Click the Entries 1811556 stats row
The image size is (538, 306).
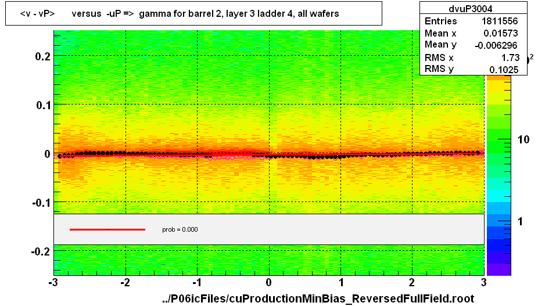471,21
